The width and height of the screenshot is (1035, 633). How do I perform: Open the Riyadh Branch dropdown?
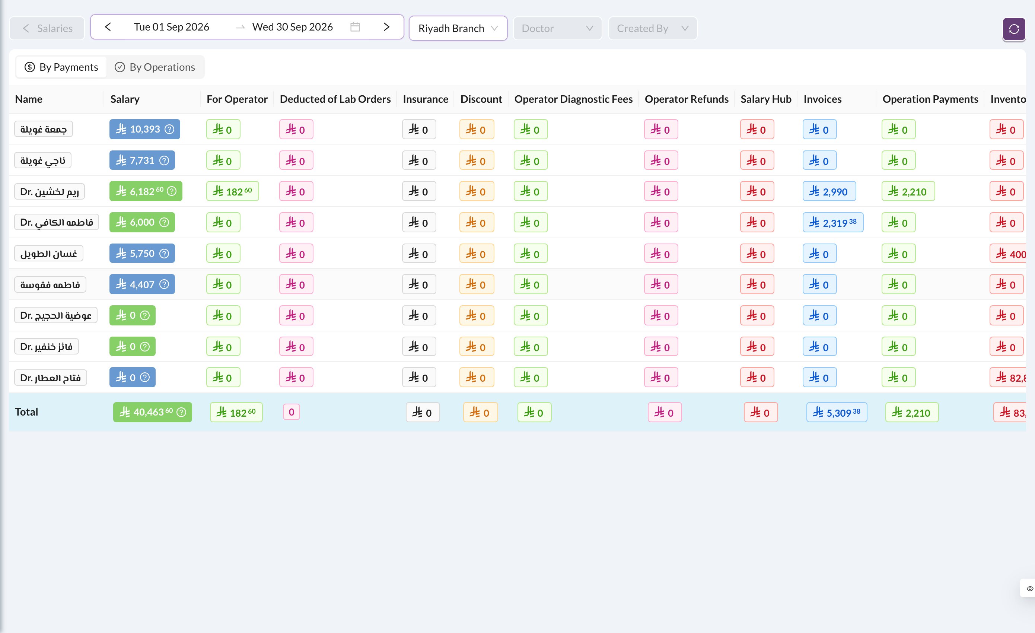coord(458,28)
